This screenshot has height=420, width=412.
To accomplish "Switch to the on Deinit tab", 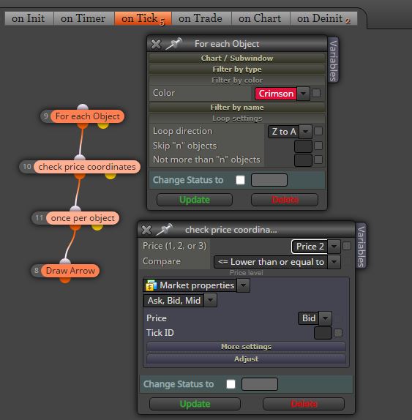I will [x=323, y=18].
